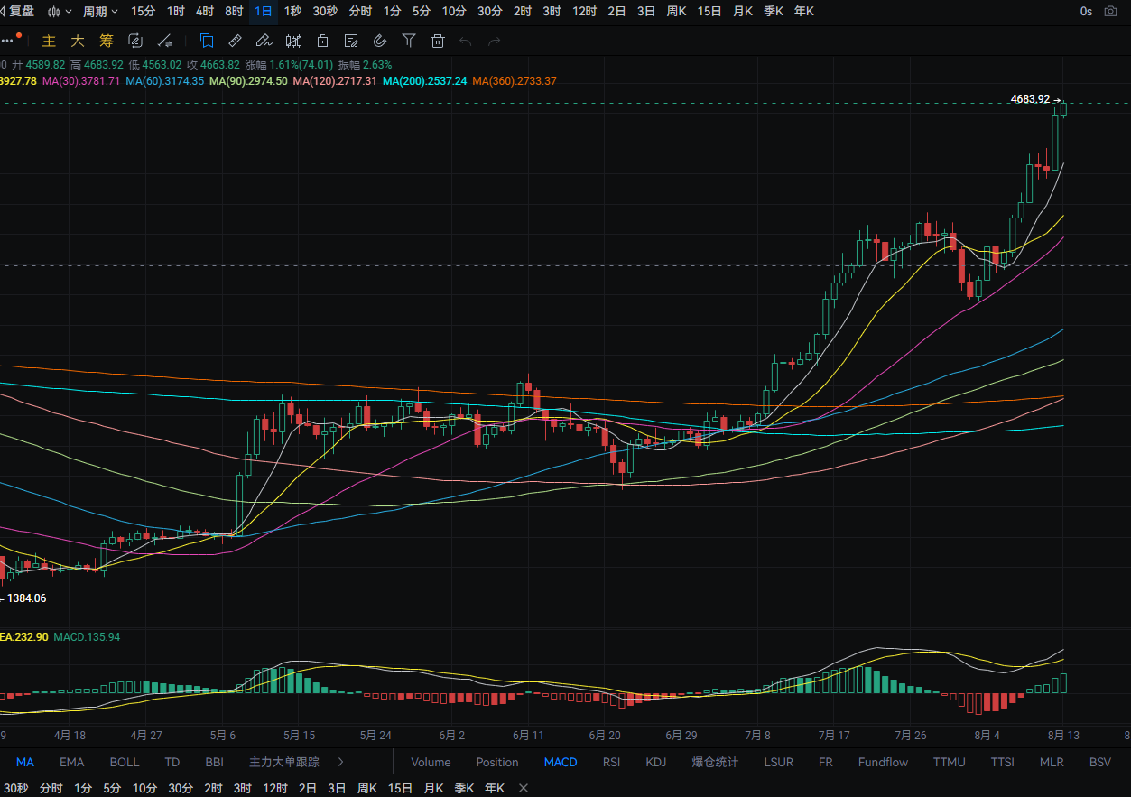Toggle the 大 large-order indicator button
This screenshot has height=797, width=1131.
point(79,41)
